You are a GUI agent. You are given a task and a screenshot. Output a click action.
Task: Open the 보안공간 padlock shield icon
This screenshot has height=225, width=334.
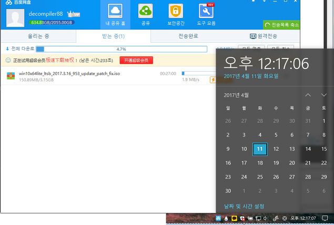(x=176, y=11)
